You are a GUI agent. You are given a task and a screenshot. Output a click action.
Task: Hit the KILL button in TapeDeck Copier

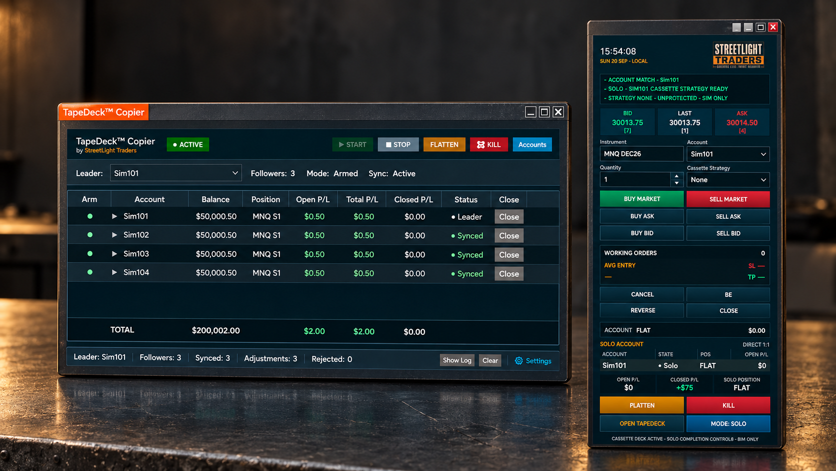pos(488,145)
